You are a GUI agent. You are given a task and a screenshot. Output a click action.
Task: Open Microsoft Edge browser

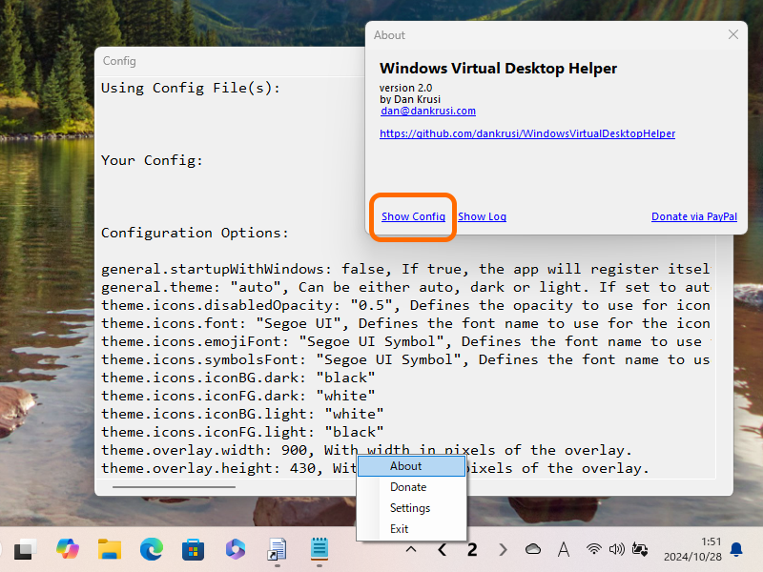point(152,550)
